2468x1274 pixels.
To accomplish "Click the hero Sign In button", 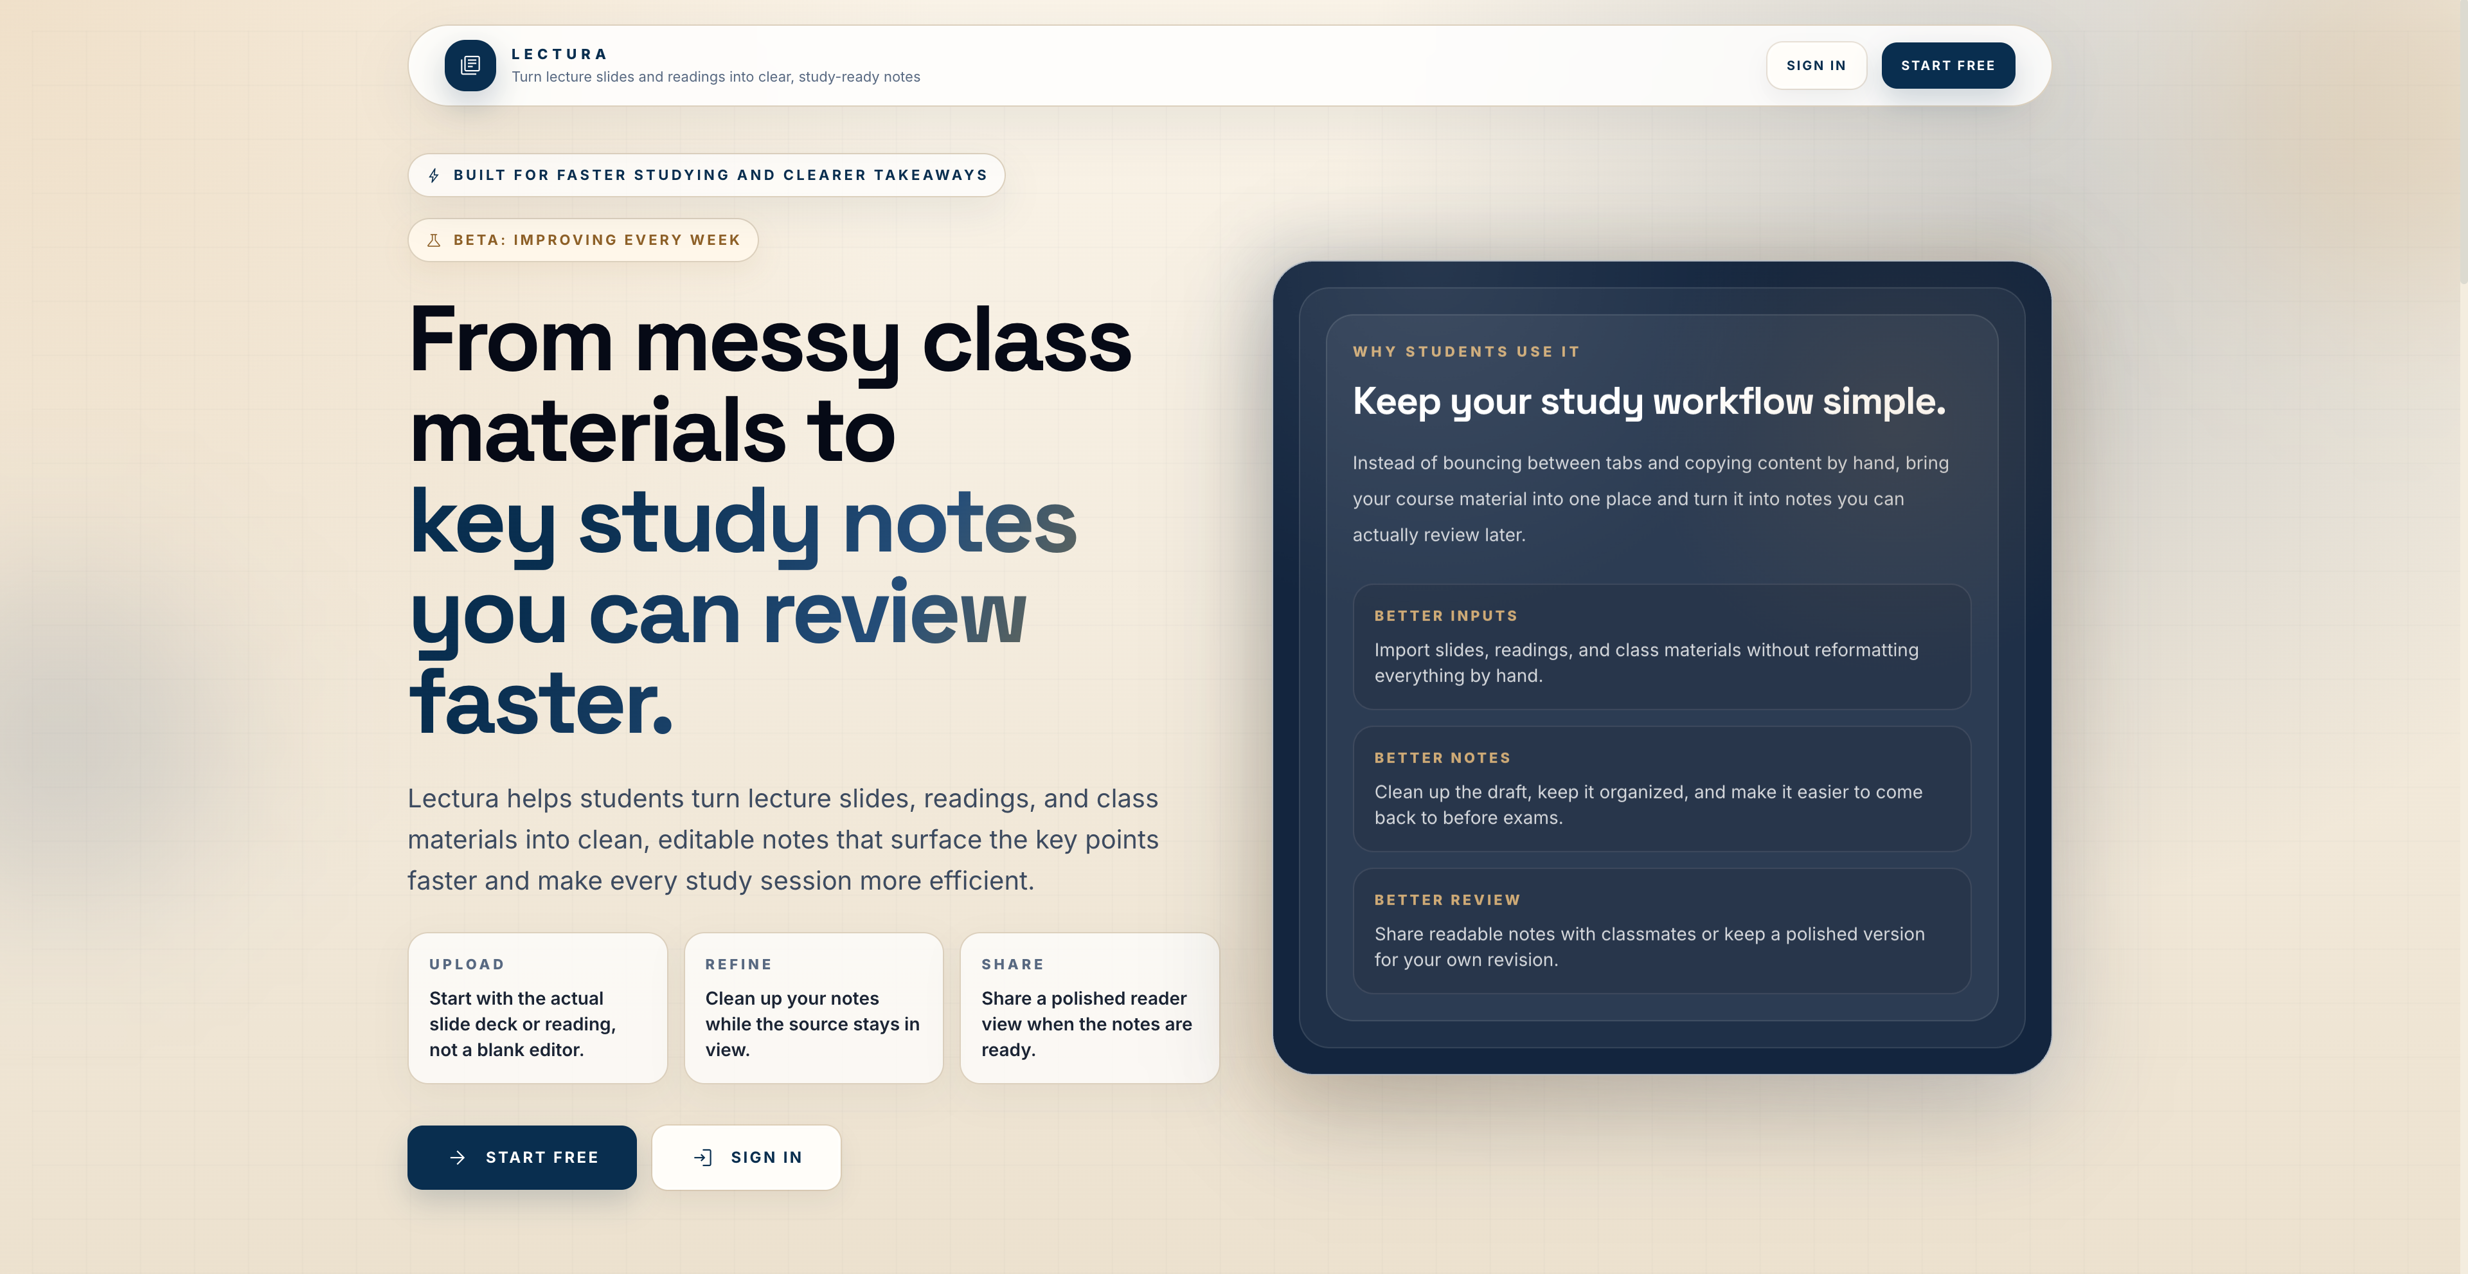I will click(746, 1157).
